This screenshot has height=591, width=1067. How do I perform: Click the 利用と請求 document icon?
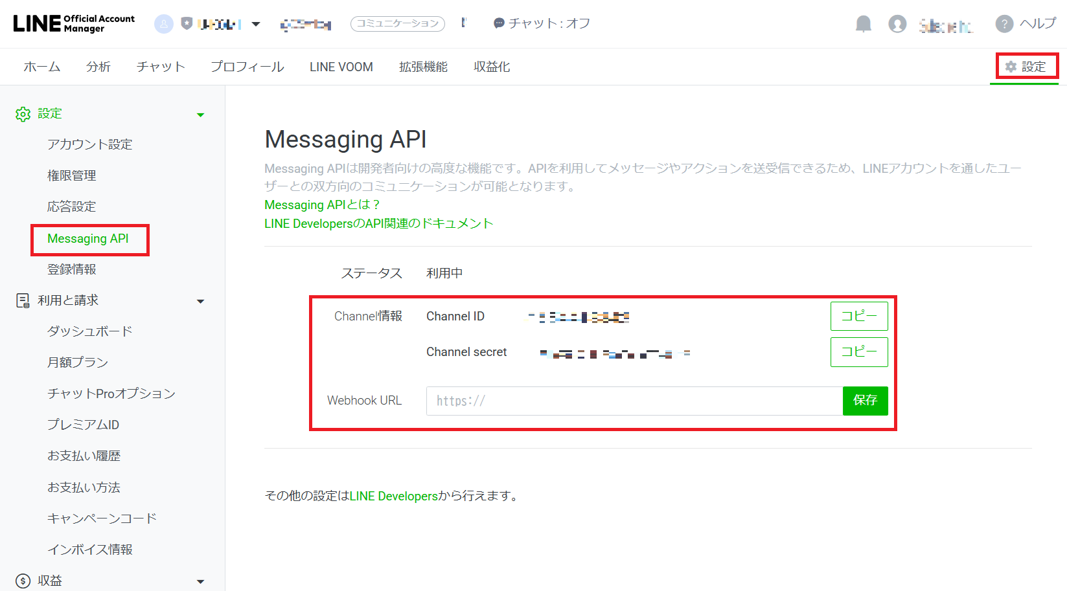23,300
